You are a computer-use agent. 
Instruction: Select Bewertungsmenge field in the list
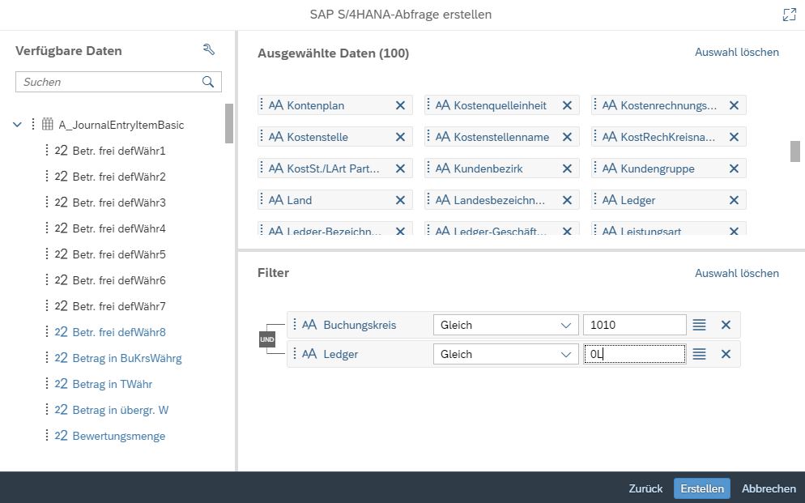[119, 437]
